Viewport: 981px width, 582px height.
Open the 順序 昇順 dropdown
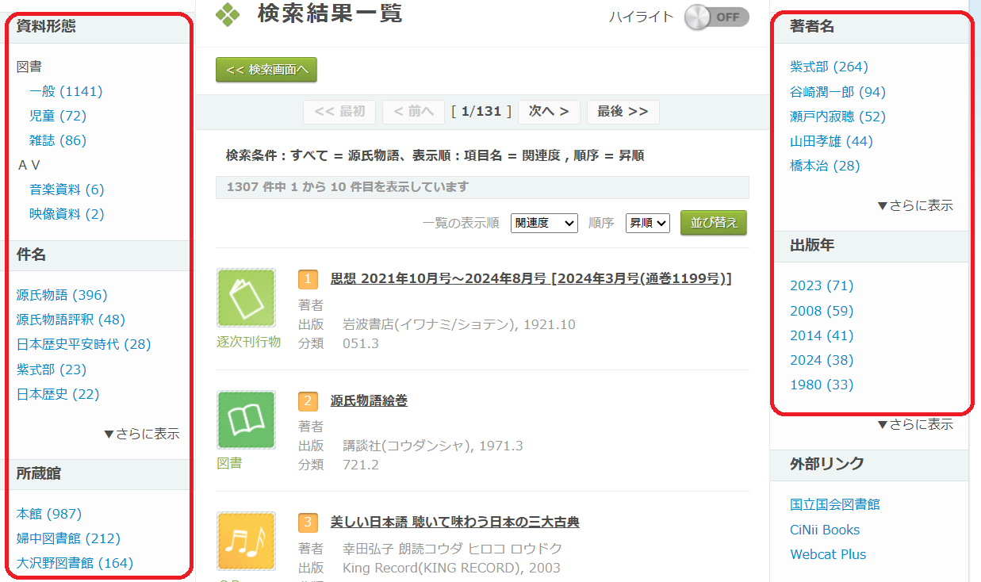coord(647,223)
